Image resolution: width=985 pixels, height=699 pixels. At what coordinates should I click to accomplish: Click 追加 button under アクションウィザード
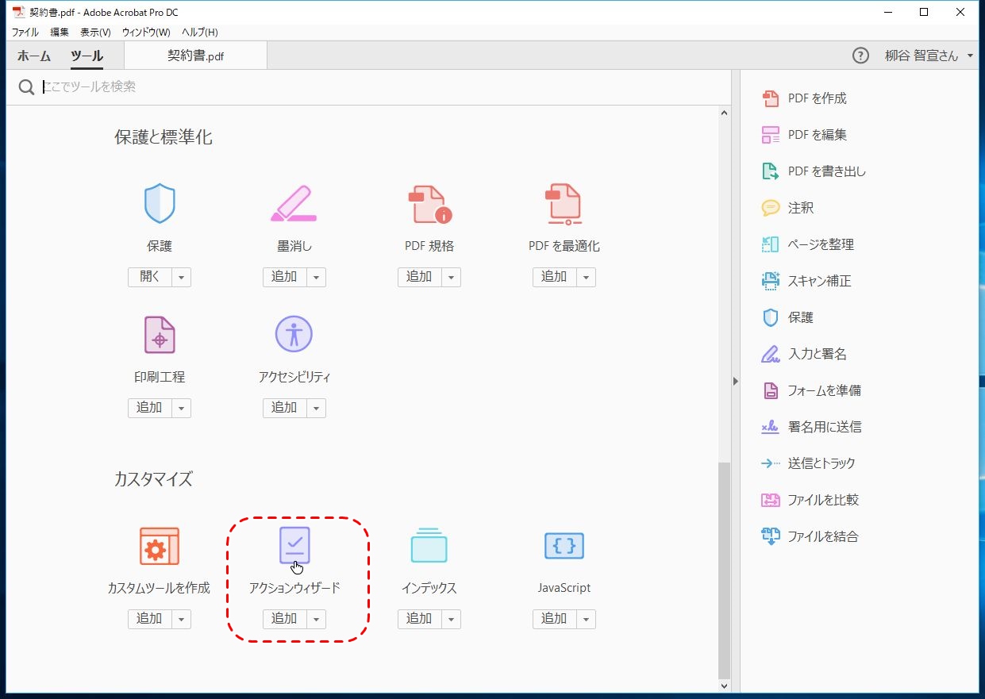[x=285, y=619]
